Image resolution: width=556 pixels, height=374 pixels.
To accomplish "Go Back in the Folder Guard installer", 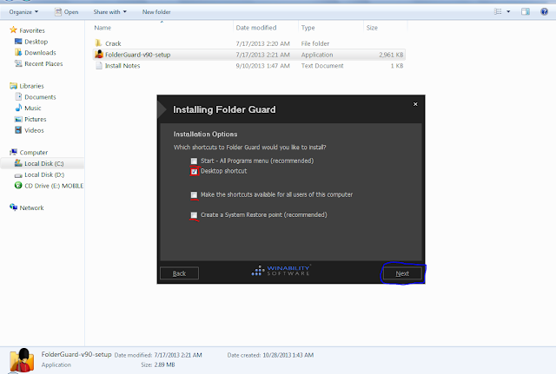I will [x=180, y=273].
